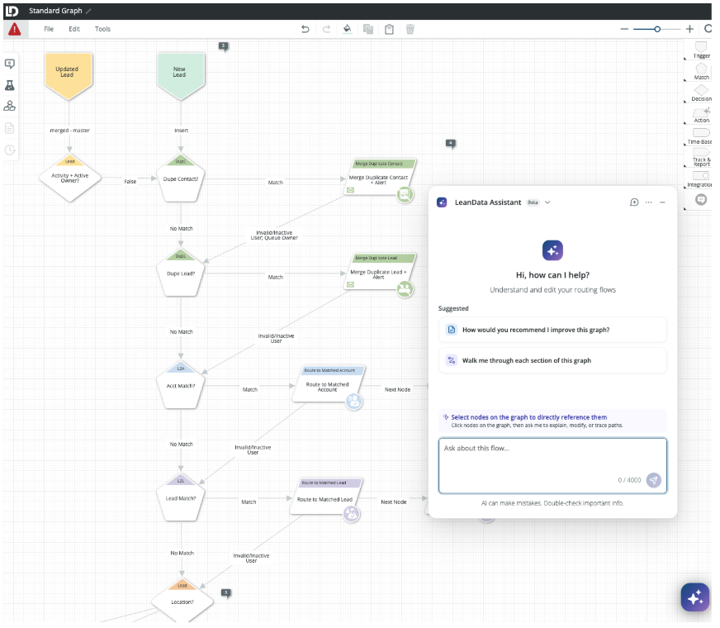Open Assistant more options ellipsis
This screenshot has width=720, height=628.
(649, 202)
